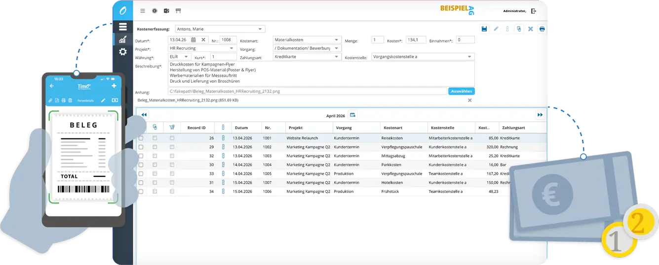Click the Kurs input field
This screenshot has height=265, width=659.
[x=223, y=57]
